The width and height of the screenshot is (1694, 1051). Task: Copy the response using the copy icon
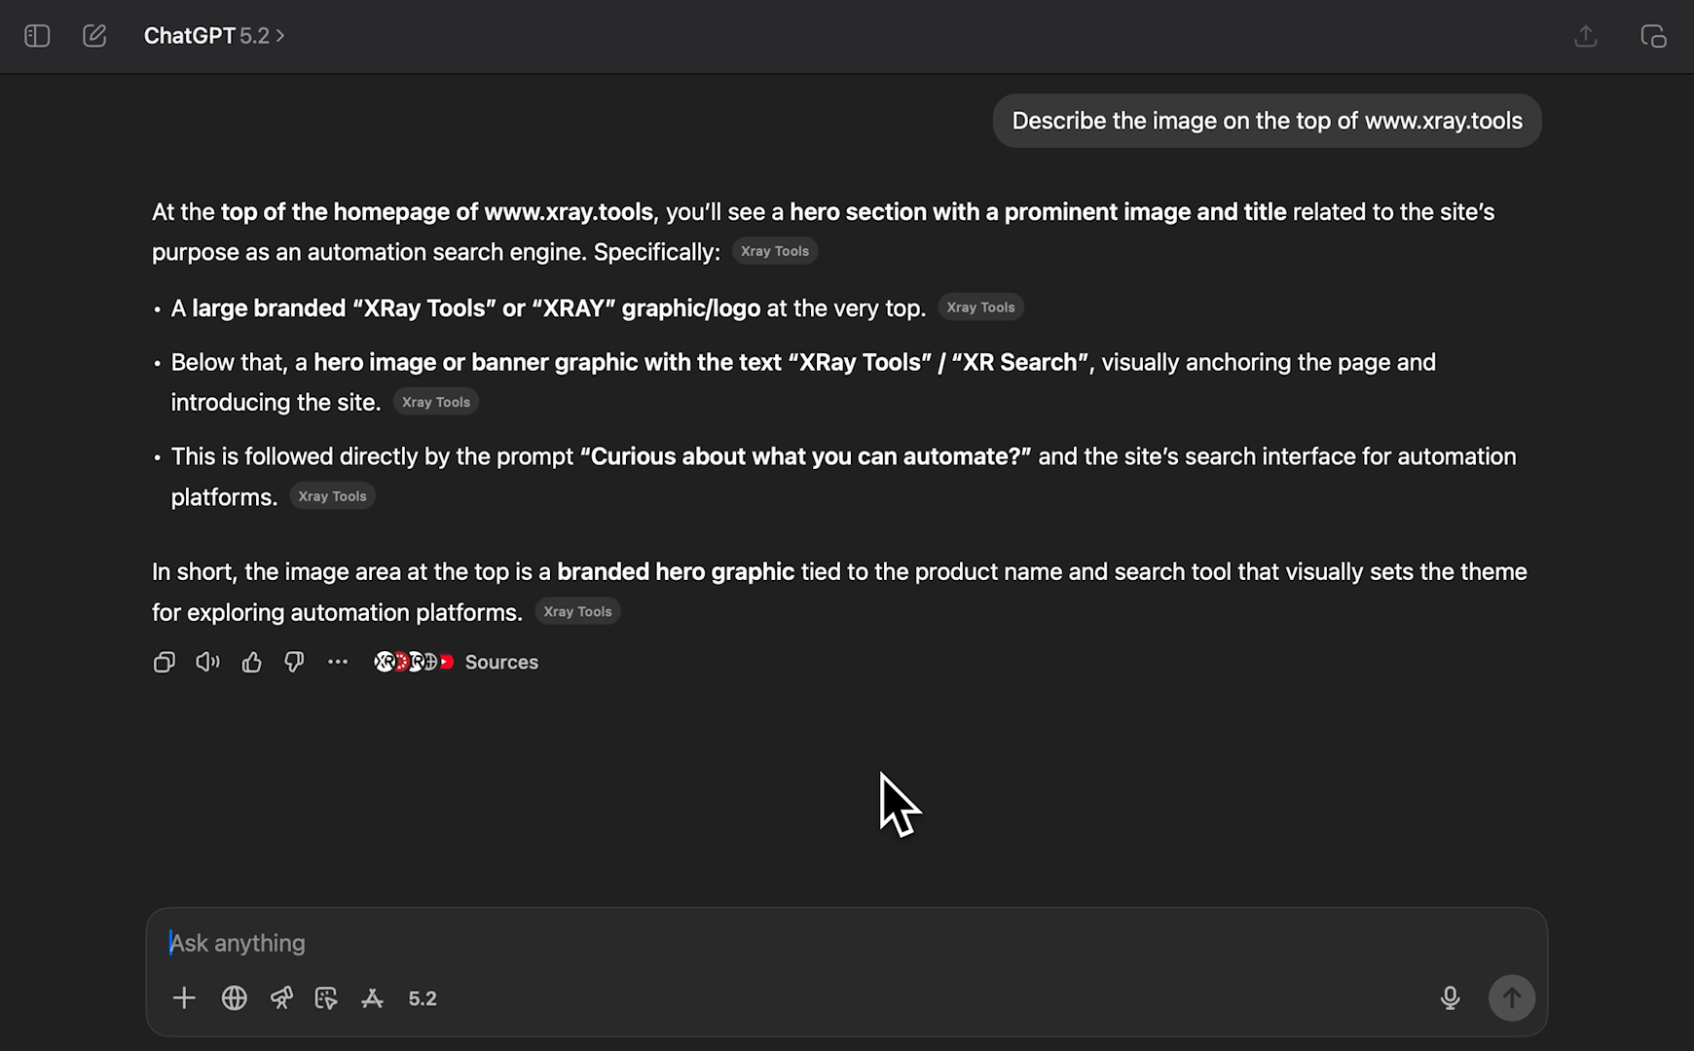(164, 662)
